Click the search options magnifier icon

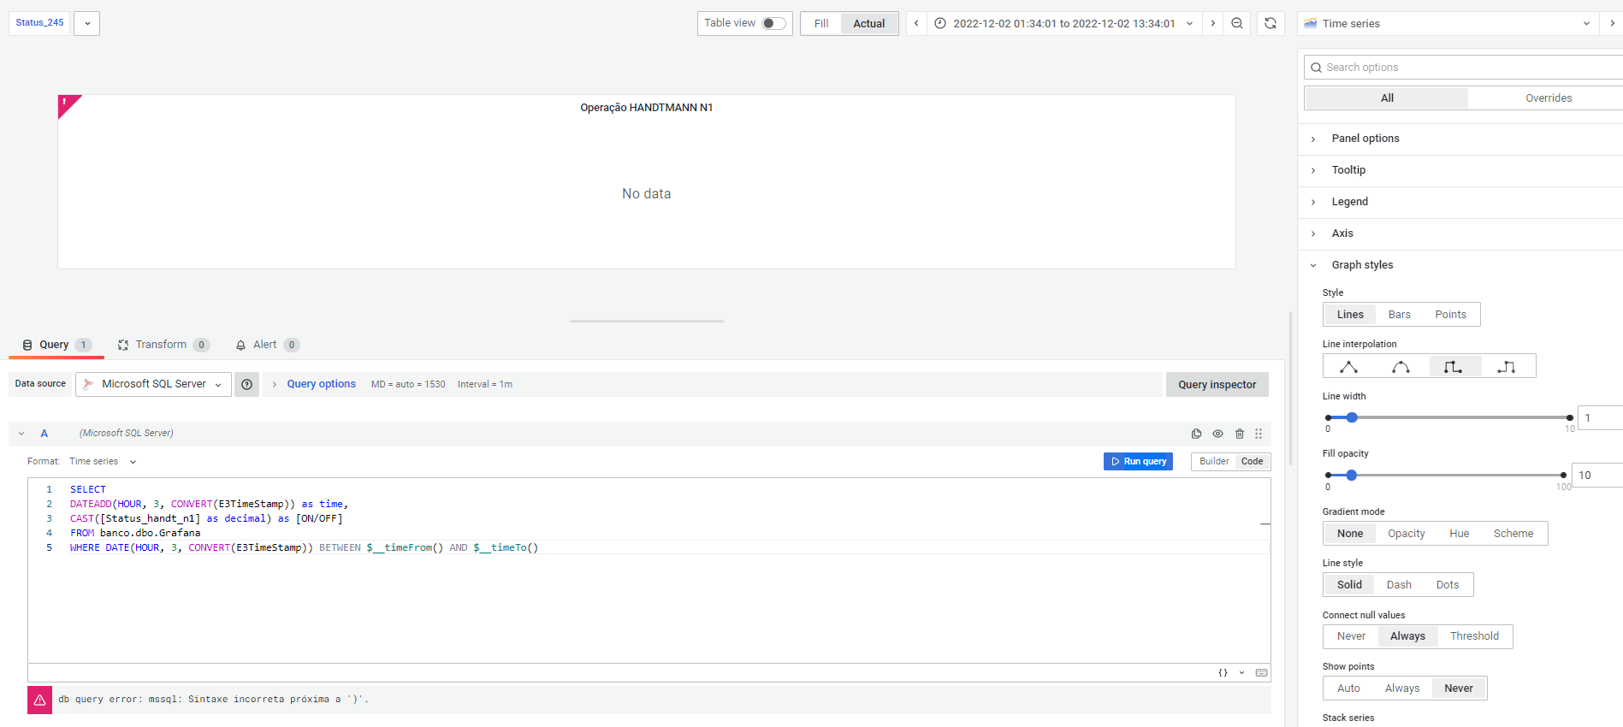(1316, 68)
